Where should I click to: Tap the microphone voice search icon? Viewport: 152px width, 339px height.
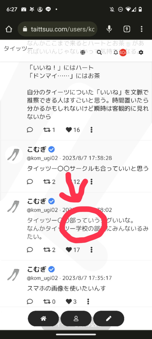point(109,29)
